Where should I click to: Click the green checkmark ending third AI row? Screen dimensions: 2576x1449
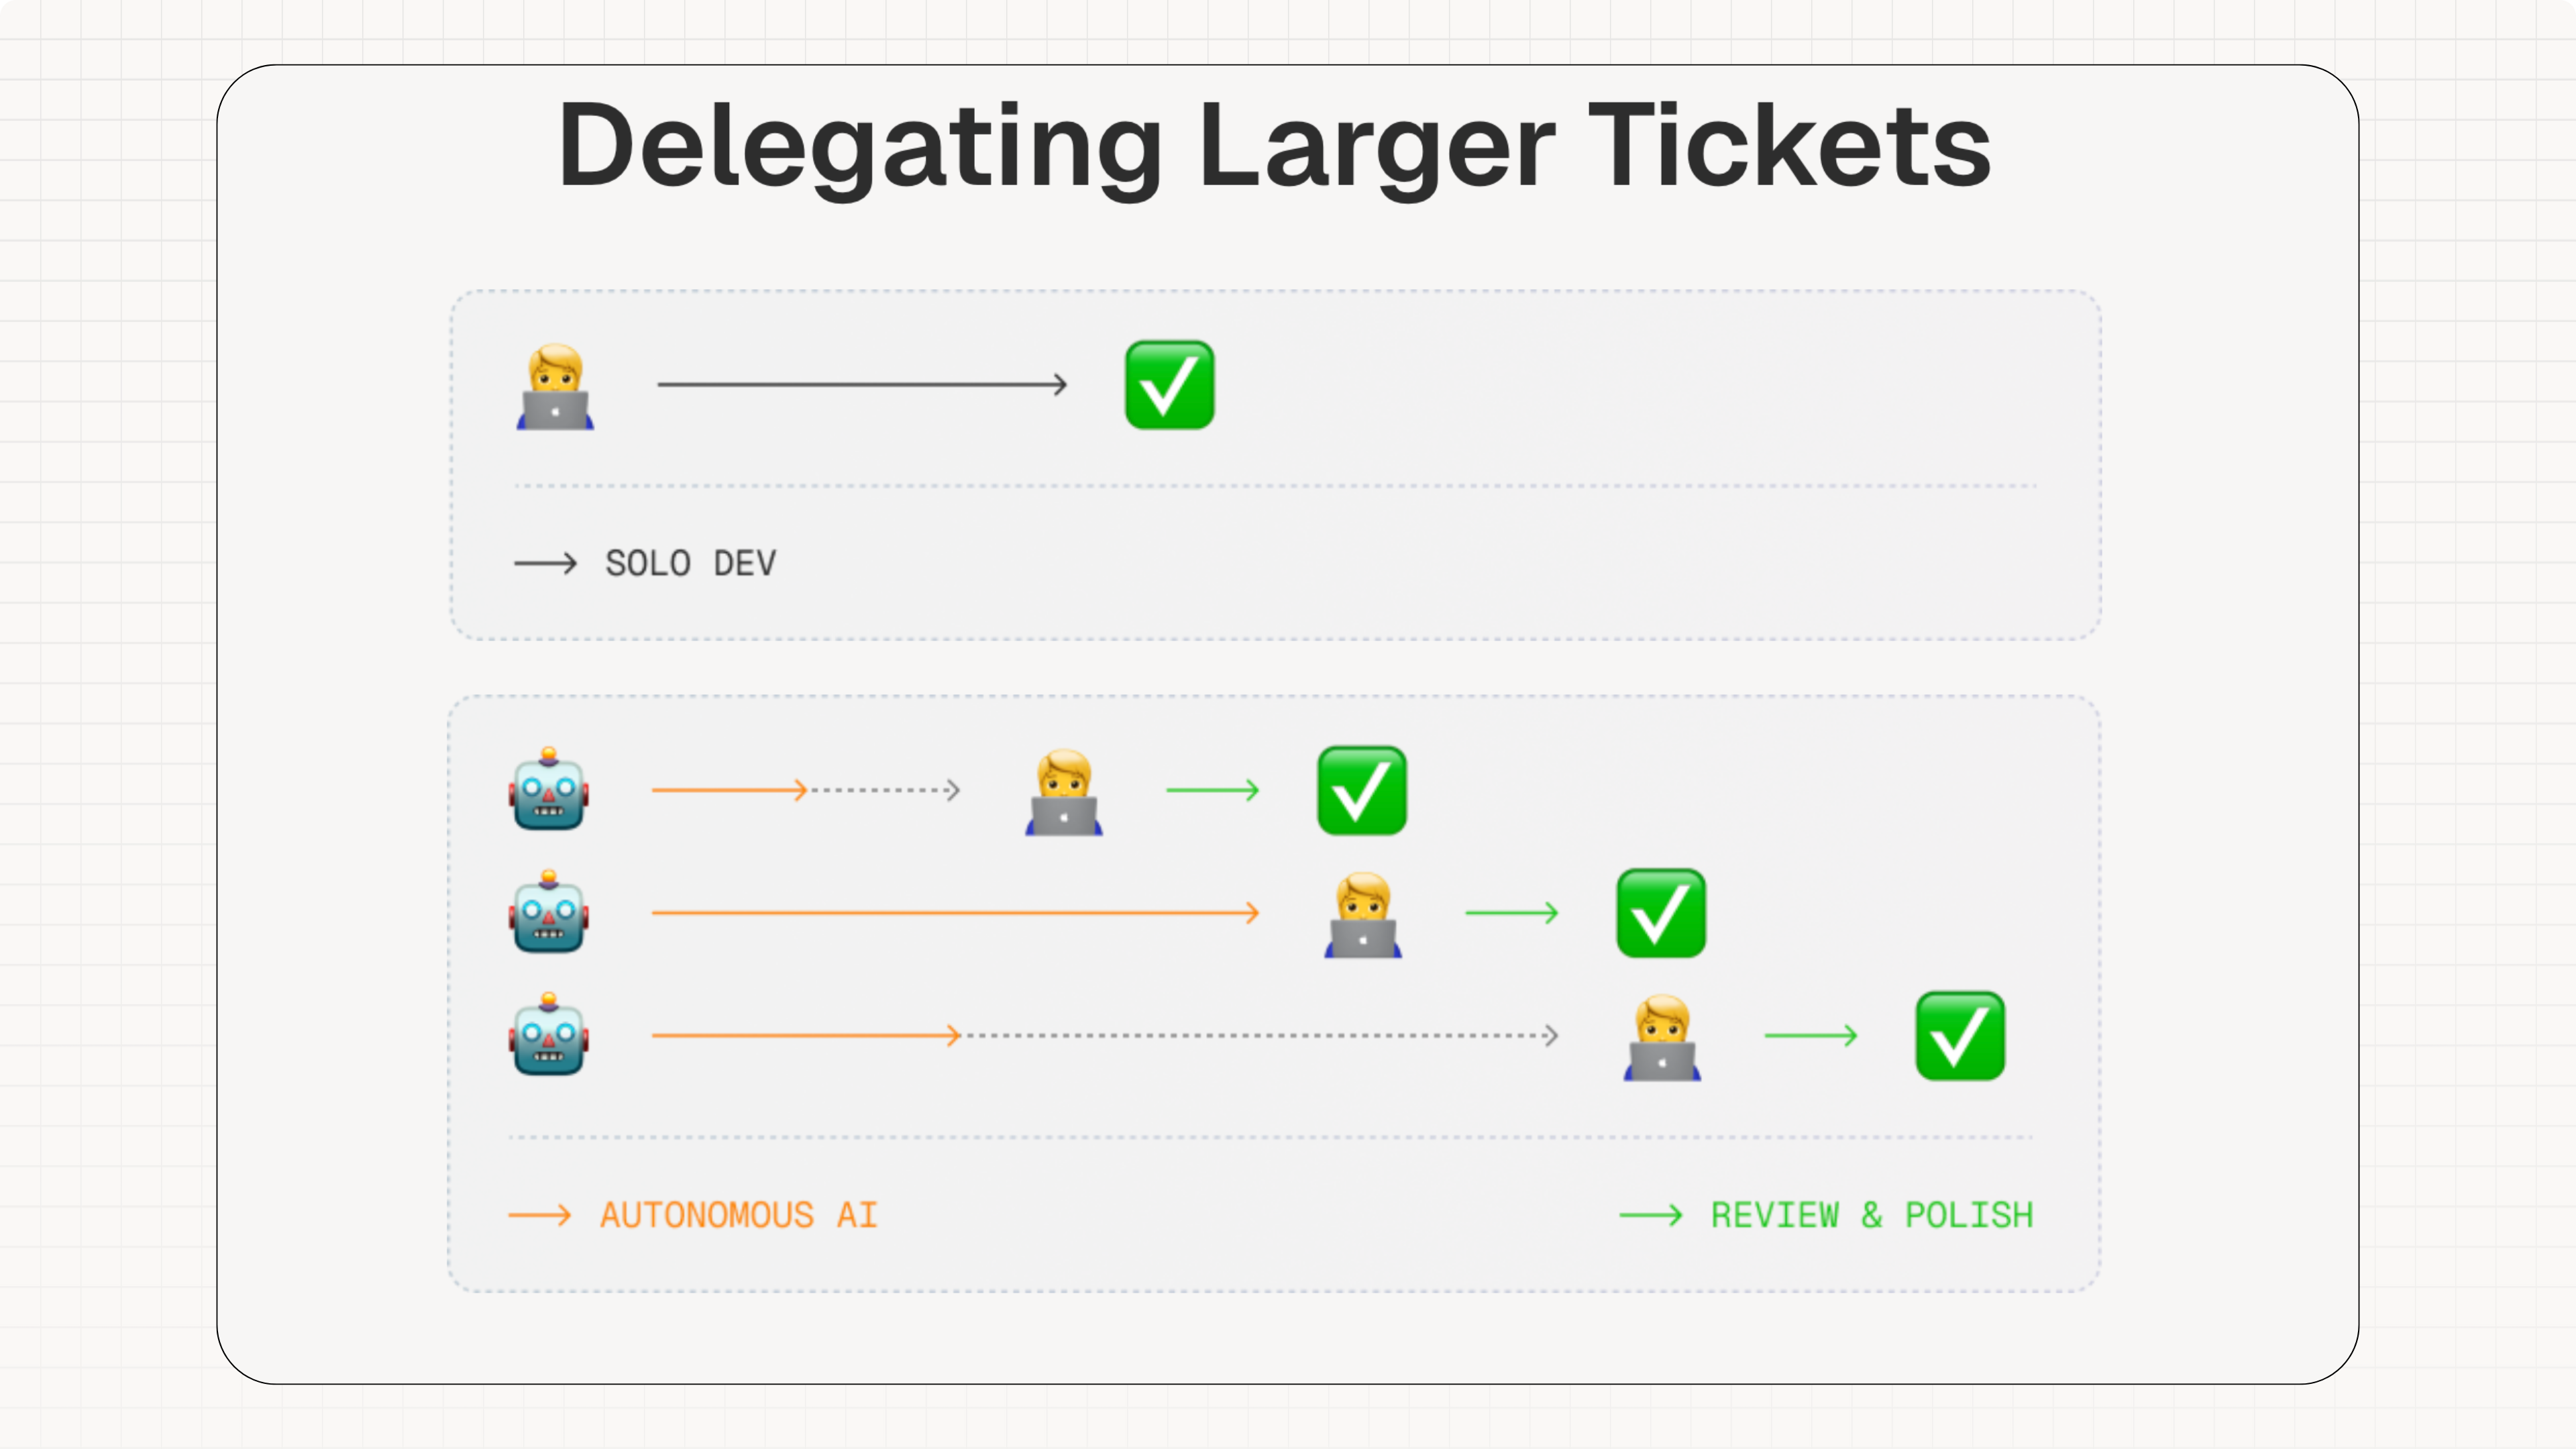[x=1960, y=1036]
